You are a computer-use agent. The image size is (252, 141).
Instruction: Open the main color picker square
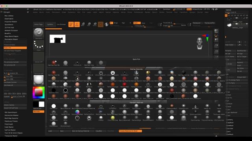coord(39,92)
